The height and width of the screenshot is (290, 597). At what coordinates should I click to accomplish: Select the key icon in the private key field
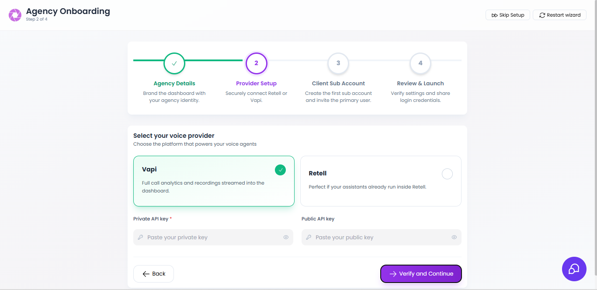click(140, 237)
